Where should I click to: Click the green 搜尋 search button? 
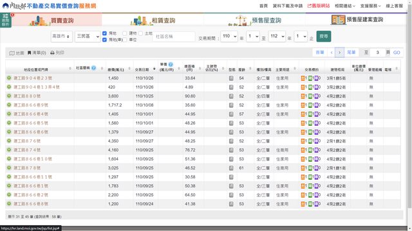pyautogui.click(x=324, y=36)
